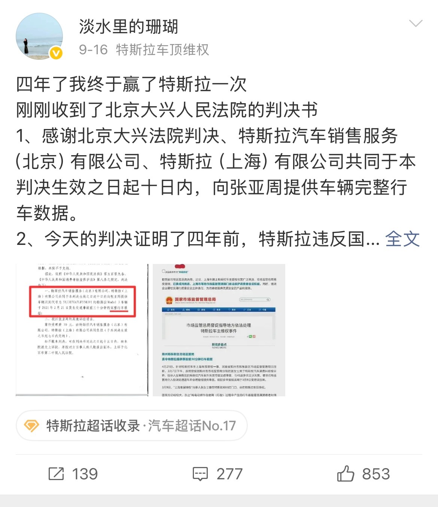Click 汽车超话No.17 ranking text
Image resolution: width=438 pixels, height=507 pixels.
pos(192,425)
